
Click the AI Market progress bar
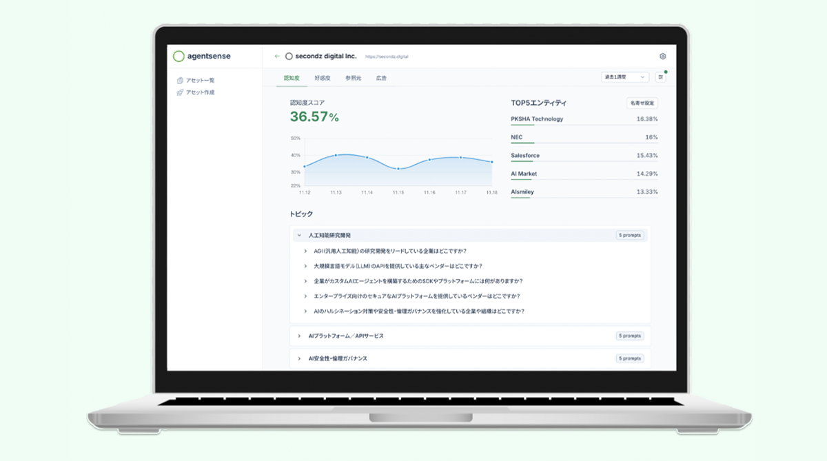point(584,180)
